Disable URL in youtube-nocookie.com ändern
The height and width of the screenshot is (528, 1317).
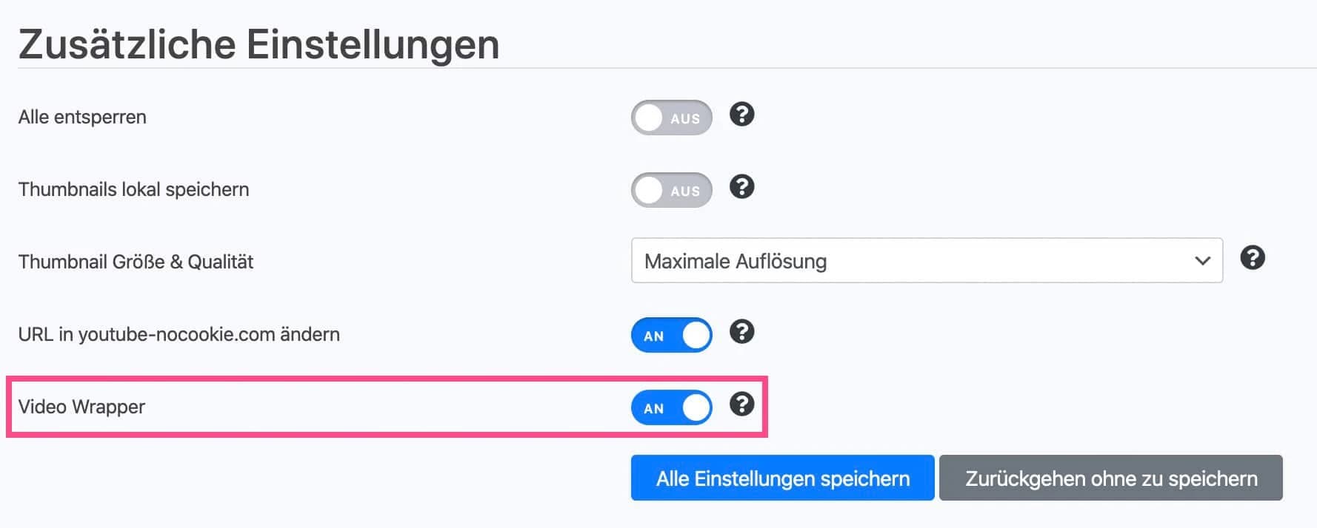coord(671,334)
